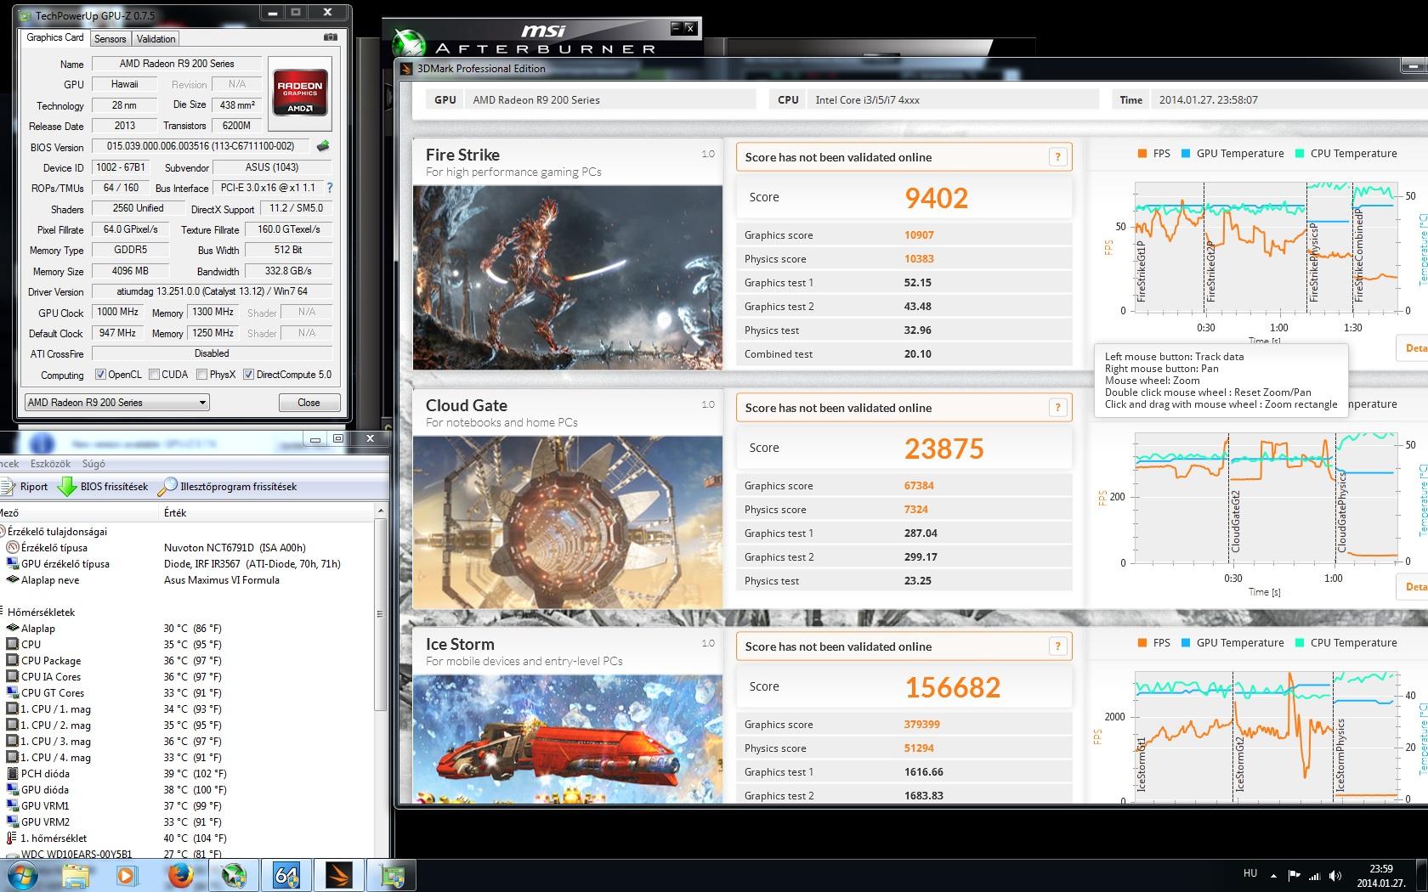The height and width of the screenshot is (892, 1428).
Task: Select the CPU Package sensor row icon
Action: click(12, 660)
